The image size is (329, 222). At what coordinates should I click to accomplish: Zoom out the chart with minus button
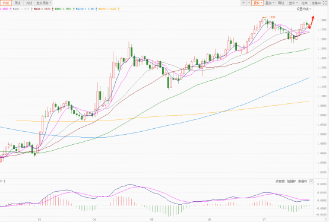pos(249,3)
